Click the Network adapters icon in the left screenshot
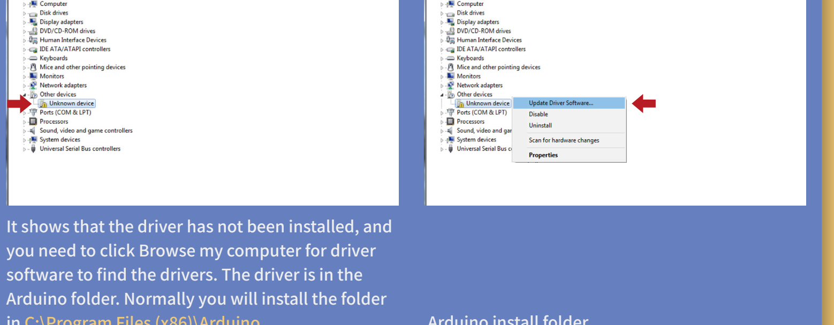The height and width of the screenshot is (325, 834). point(33,85)
